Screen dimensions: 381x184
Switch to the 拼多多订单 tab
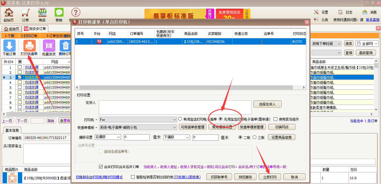pyautogui.click(x=35, y=29)
